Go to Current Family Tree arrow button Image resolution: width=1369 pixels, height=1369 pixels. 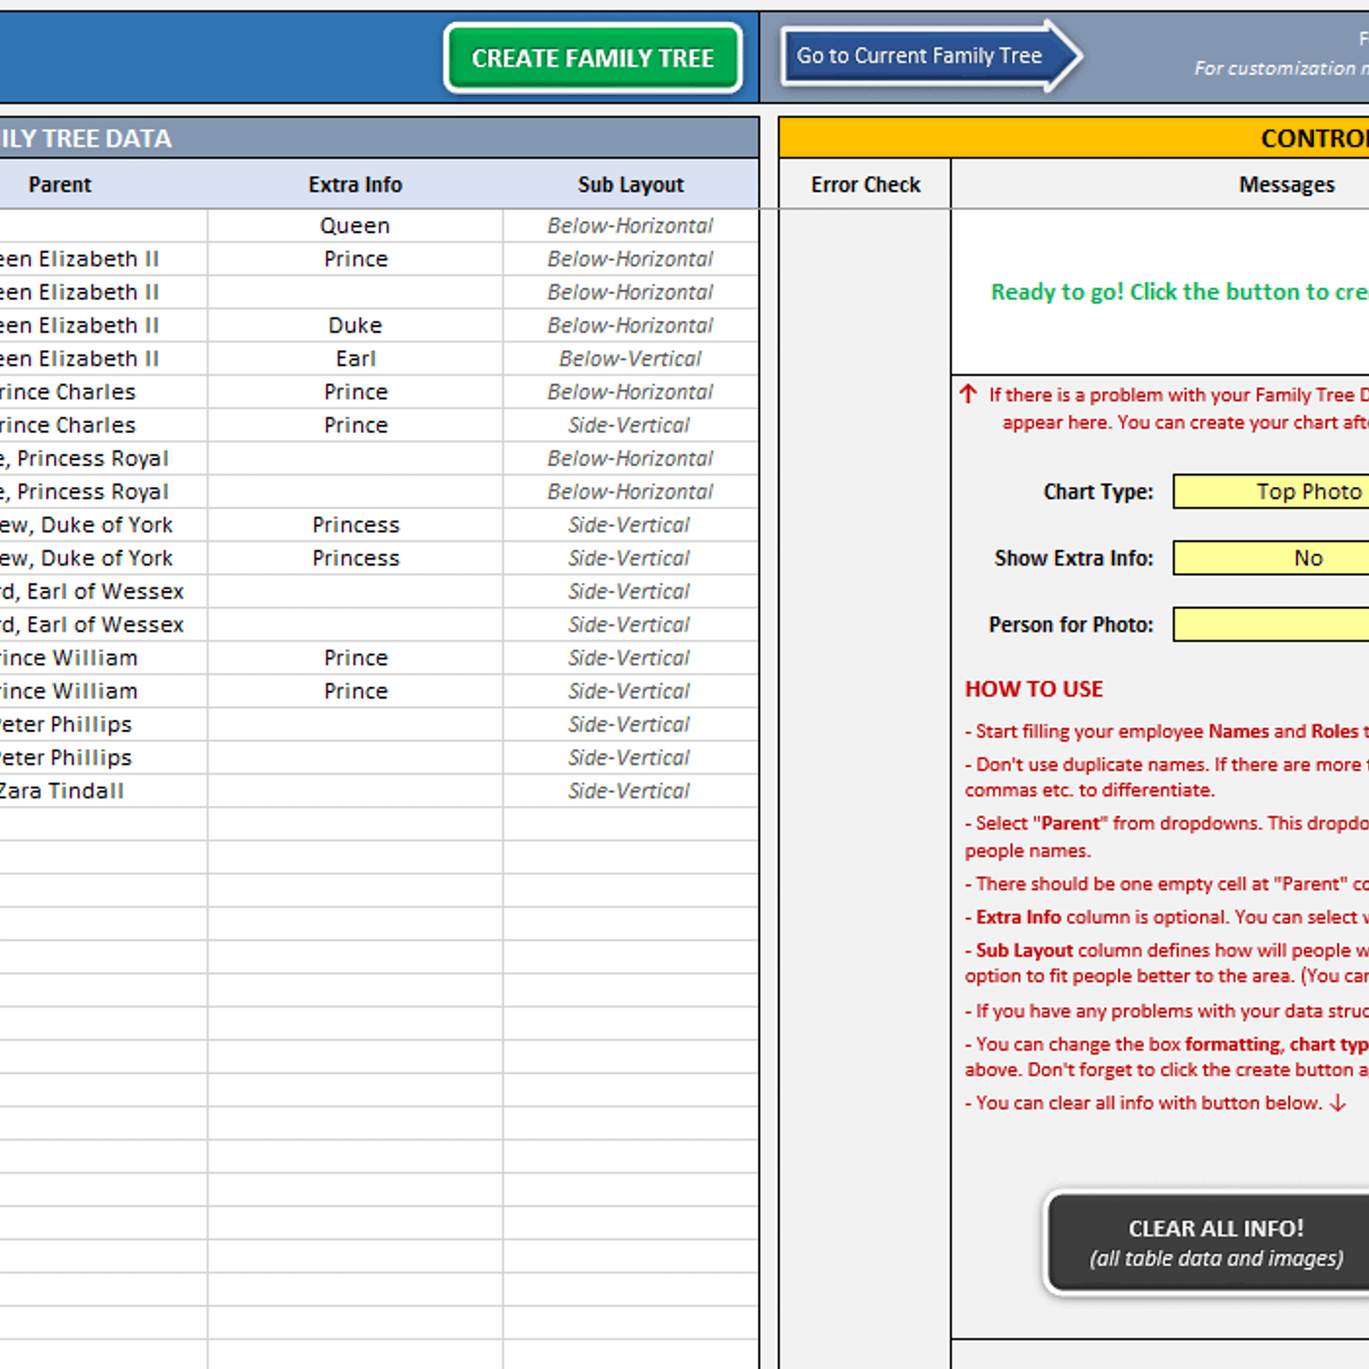tap(931, 56)
